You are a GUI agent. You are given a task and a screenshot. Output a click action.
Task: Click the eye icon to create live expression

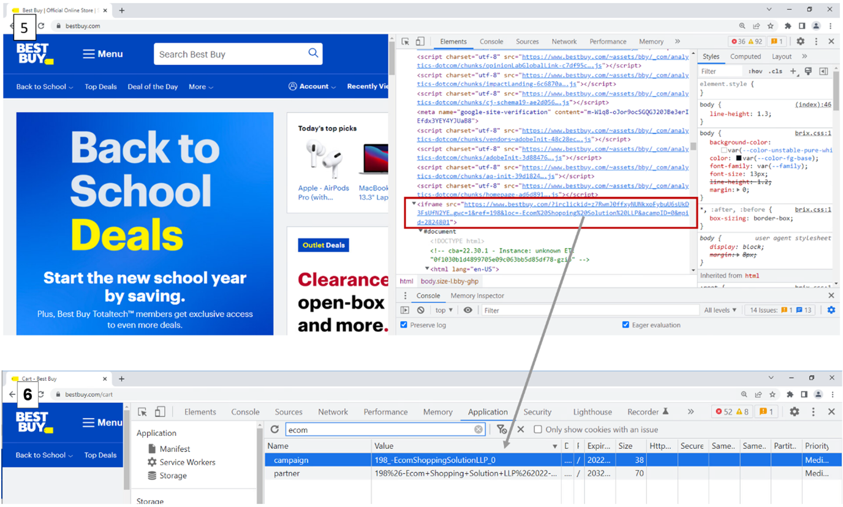[467, 310]
